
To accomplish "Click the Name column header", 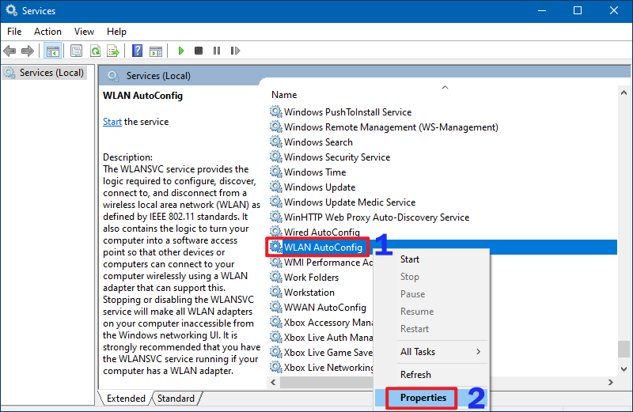I will [x=284, y=95].
